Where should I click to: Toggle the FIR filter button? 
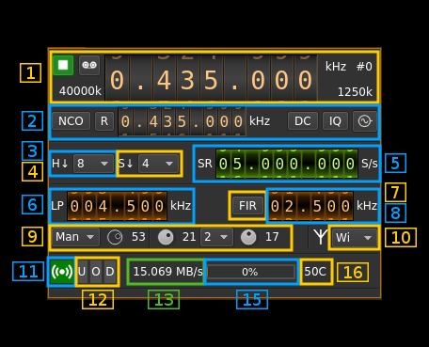pyautogui.click(x=247, y=206)
